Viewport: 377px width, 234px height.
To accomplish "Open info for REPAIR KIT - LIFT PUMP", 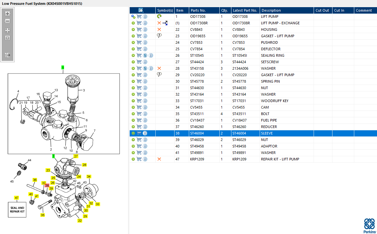I will [x=145, y=159].
